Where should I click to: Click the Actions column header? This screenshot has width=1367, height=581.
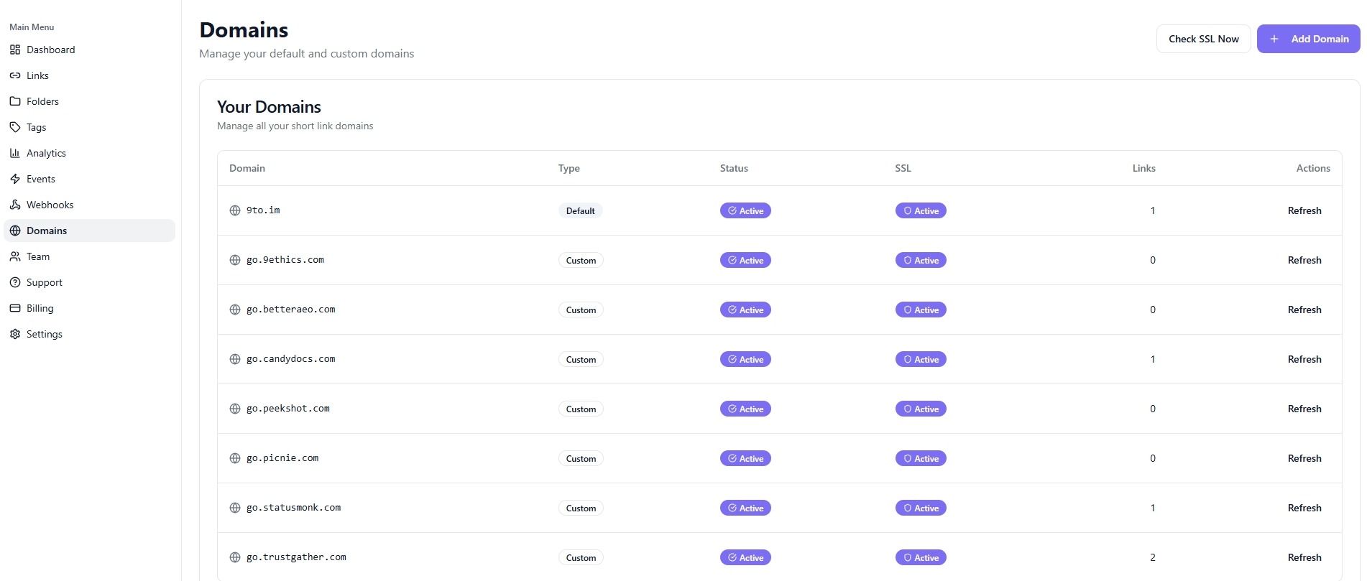(1313, 168)
